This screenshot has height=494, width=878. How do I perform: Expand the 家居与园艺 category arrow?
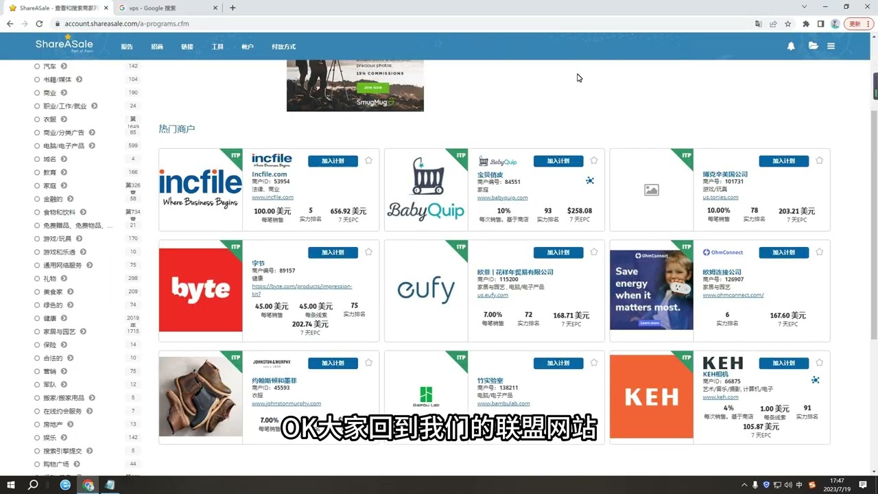(x=83, y=331)
